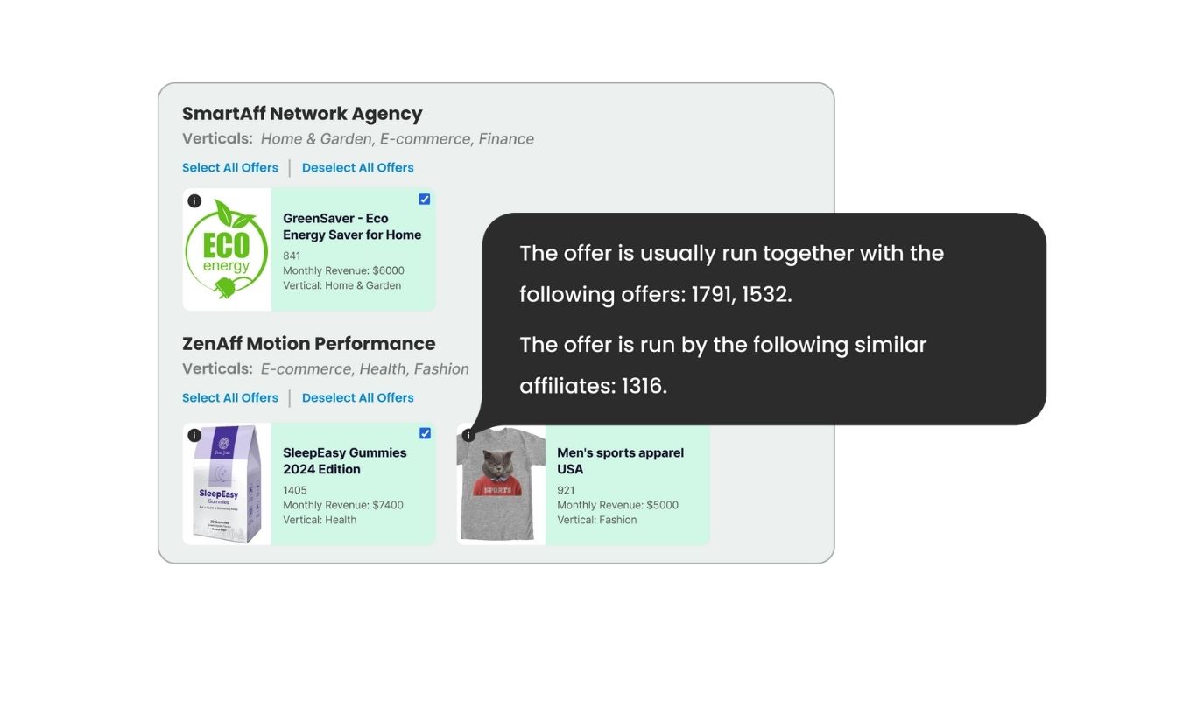Select All Offers for ZenAff Motion Performance
The image size is (1204, 722).
229,397
